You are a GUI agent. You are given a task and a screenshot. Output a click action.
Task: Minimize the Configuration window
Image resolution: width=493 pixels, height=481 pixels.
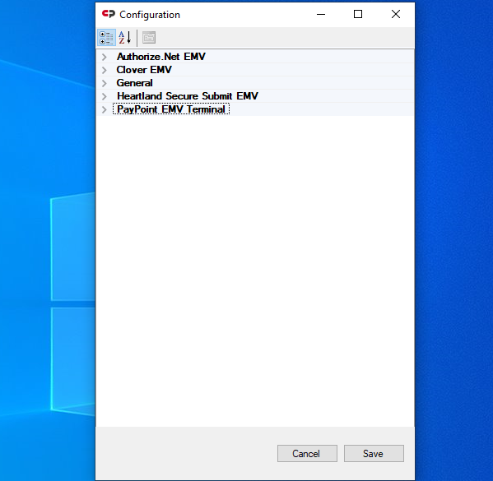(321, 14)
